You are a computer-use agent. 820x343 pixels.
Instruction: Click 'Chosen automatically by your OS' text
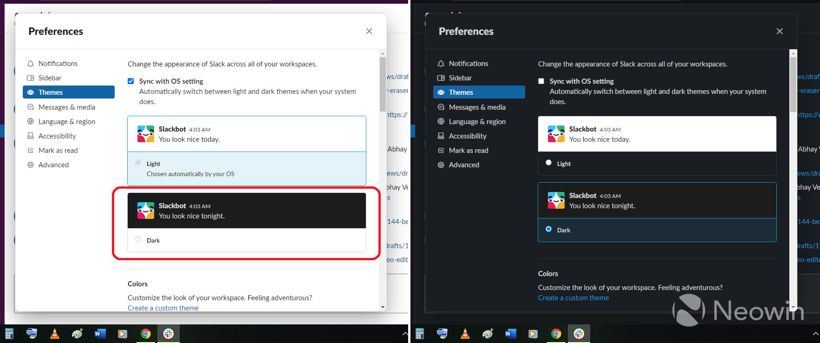[190, 174]
